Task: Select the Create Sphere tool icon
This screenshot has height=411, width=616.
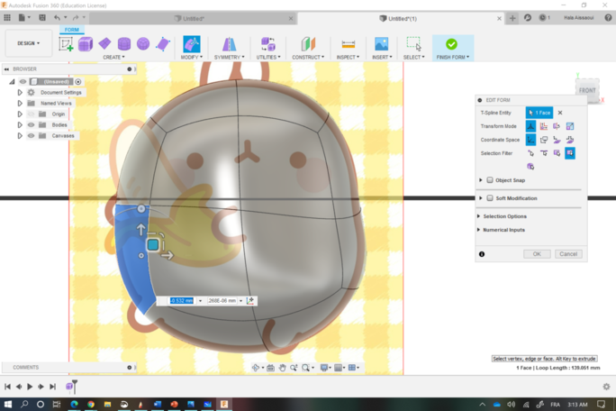Action: (143, 43)
